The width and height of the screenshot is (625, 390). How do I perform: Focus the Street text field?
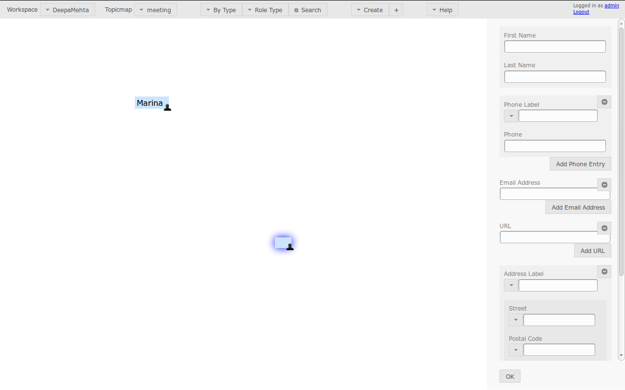pos(560,320)
